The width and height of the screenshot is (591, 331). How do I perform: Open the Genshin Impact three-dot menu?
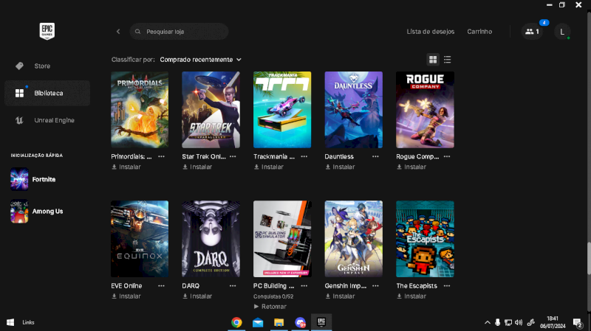(375, 286)
